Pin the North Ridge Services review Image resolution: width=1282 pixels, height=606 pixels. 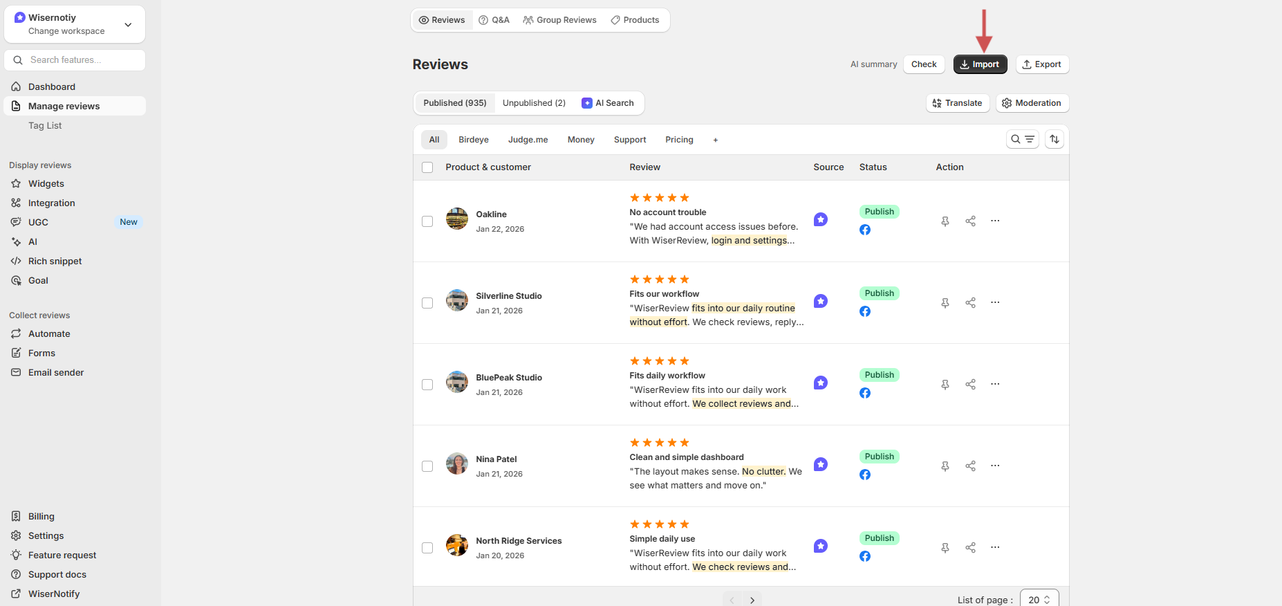[x=945, y=548]
